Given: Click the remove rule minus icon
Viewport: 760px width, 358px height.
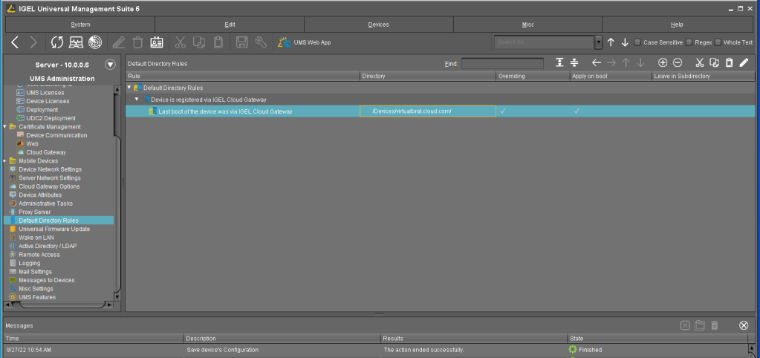Looking at the screenshot, I should pyautogui.click(x=678, y=63).
